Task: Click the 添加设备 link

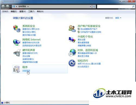Action: (x=26, y=56)
